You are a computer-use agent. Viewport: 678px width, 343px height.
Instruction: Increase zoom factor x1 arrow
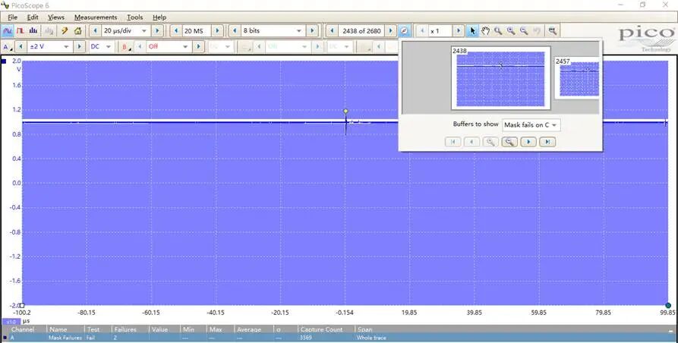tap(459, 30)
